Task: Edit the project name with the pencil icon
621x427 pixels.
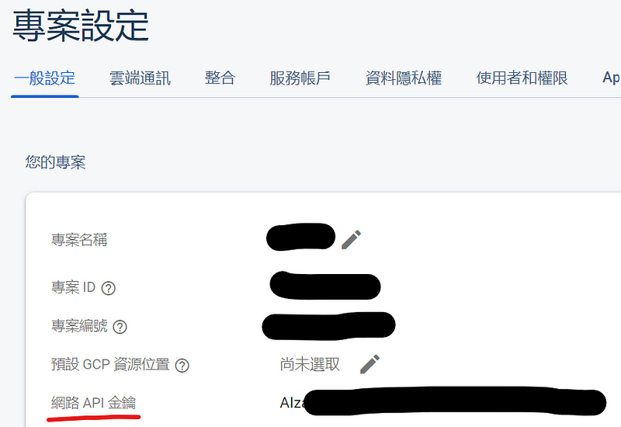Action: pyautogui.click(x=352, y=240)
